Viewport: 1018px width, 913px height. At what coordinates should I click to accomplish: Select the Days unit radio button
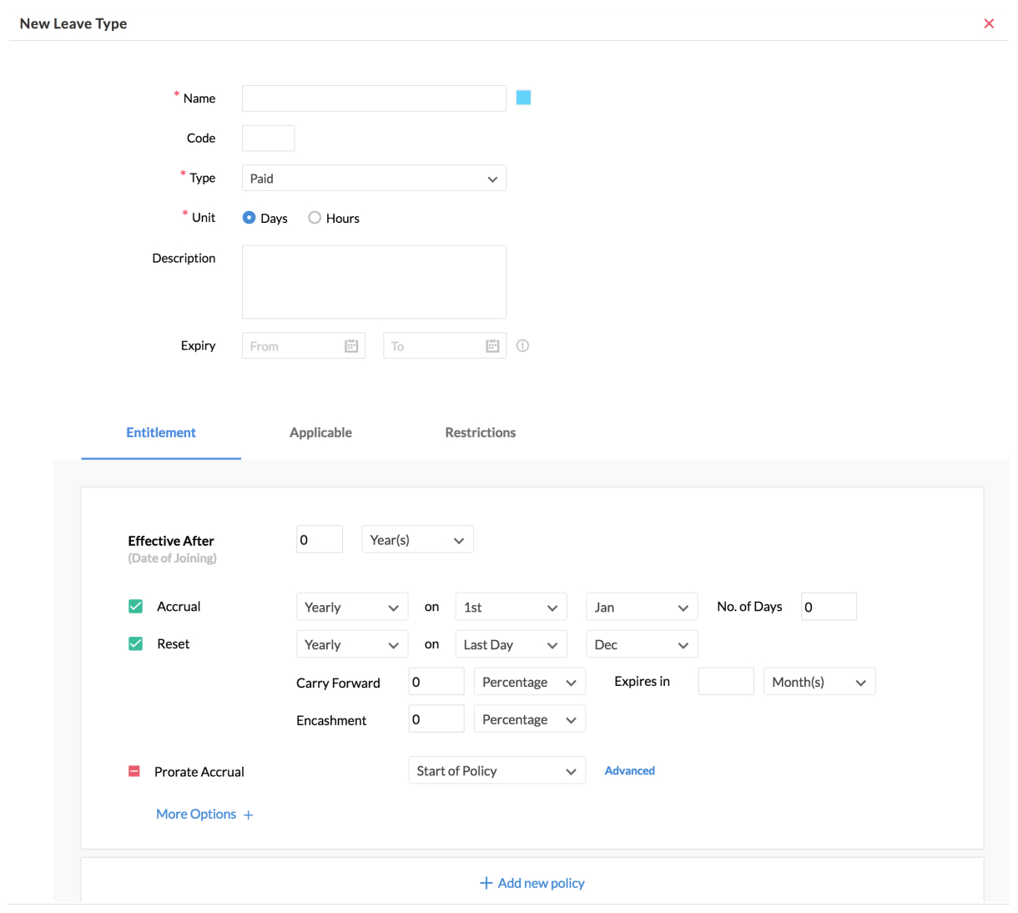click(249, 218)
